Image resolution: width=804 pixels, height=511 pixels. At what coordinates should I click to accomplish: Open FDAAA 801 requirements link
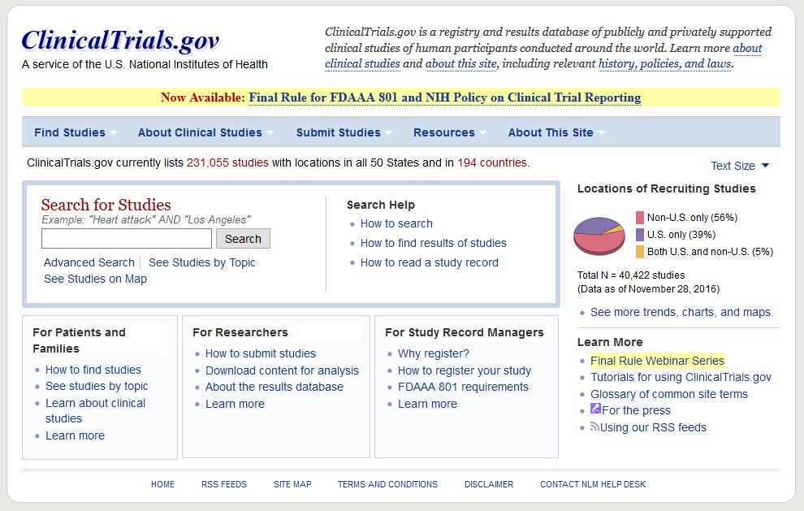click(463, 387)
